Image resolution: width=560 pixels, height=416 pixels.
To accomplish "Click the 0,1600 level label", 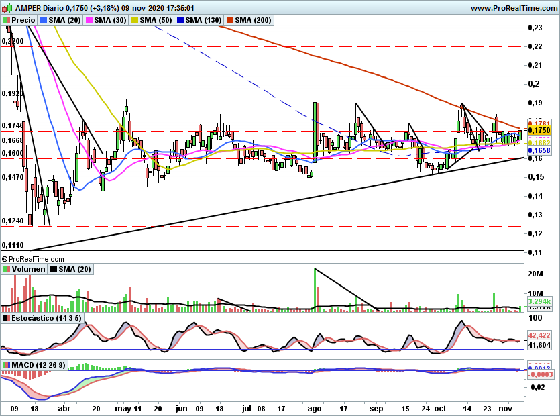I will point(13,153).
